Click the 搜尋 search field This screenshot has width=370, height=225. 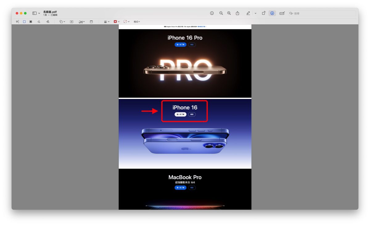(322, 13)
